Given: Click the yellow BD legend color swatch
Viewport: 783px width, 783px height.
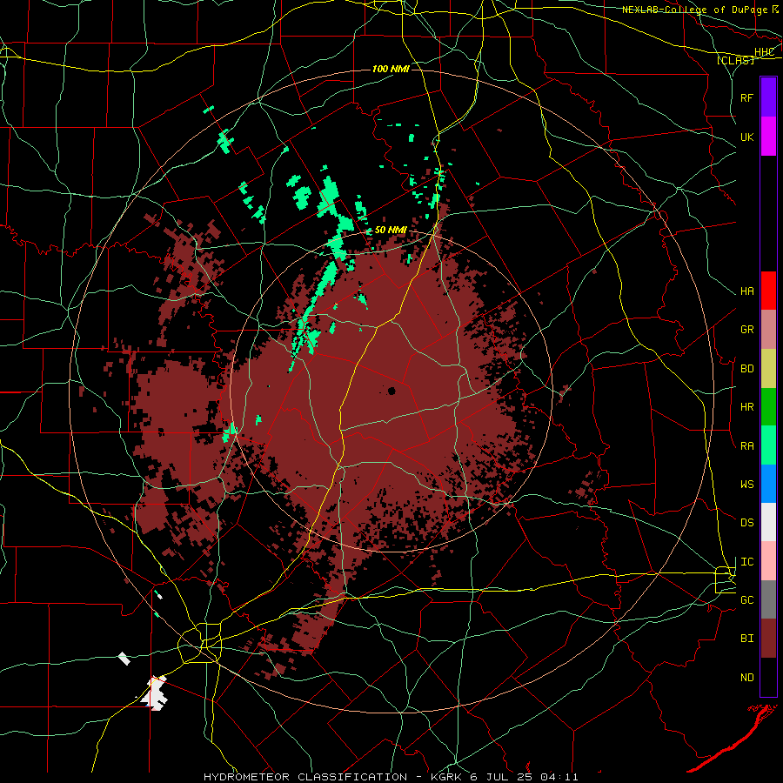Looking at the screenshot, I should coord(768,368).
